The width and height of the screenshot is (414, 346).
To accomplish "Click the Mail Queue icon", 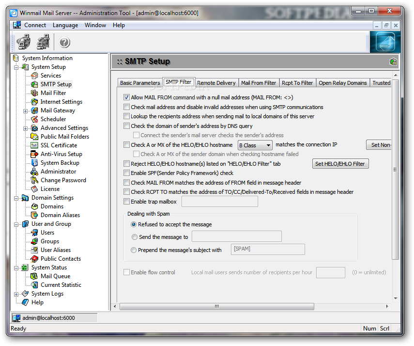I will pos(34,276).
